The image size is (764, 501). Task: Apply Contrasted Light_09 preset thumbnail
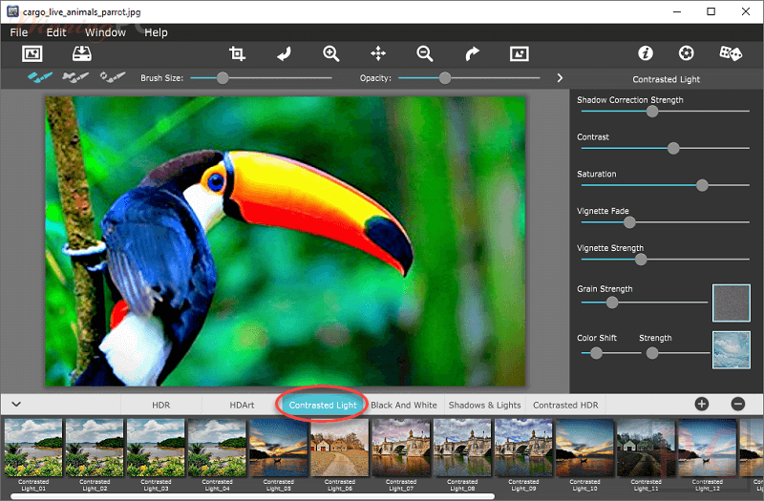pos(523,448)
